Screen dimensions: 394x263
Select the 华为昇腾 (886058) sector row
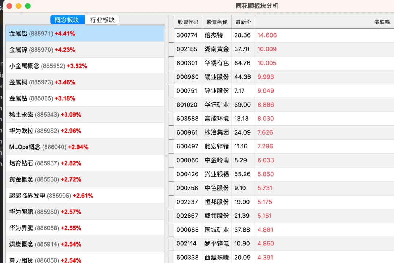pyautogui.click(x=85, y=228)
